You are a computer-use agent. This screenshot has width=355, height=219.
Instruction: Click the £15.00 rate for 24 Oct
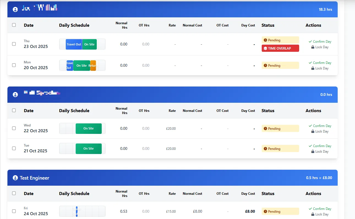[171, 212]
